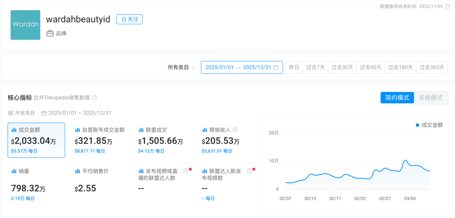
Task: Select the 过去90天 time range
Action: click(x=371, y=67)
